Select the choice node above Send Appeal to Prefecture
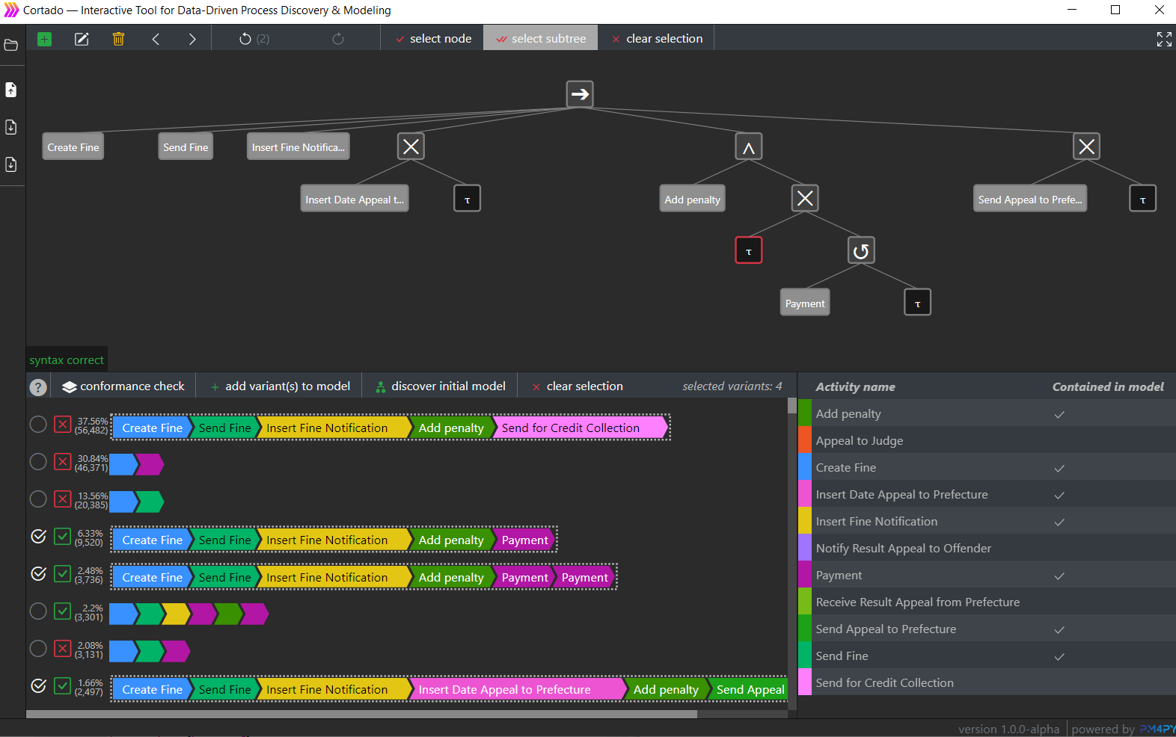Image resolution: width=1176 pixels, height=737 pixels. click(1087, 147)
